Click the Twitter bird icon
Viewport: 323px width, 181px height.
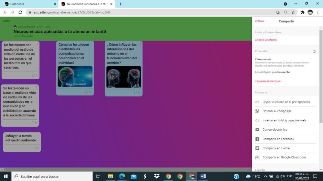tap(257, 148)
